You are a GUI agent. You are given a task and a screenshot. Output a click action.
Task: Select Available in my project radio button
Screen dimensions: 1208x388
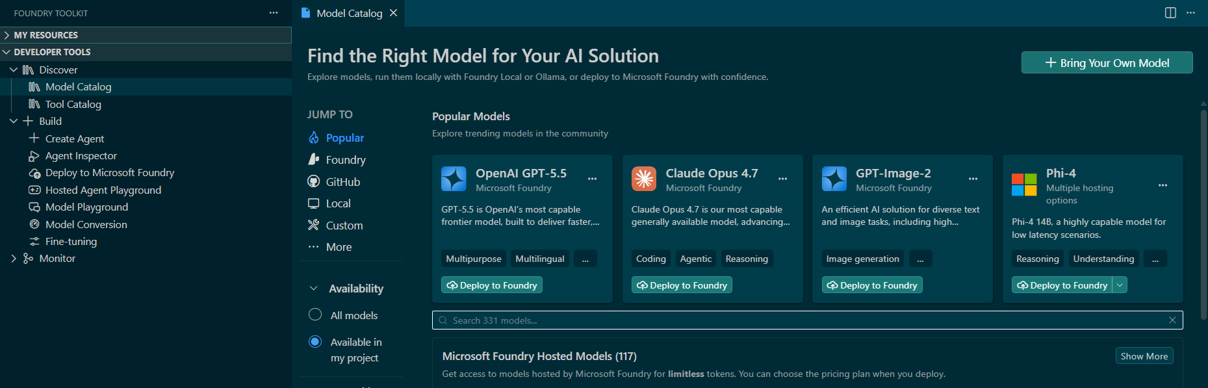pos(315,342)
